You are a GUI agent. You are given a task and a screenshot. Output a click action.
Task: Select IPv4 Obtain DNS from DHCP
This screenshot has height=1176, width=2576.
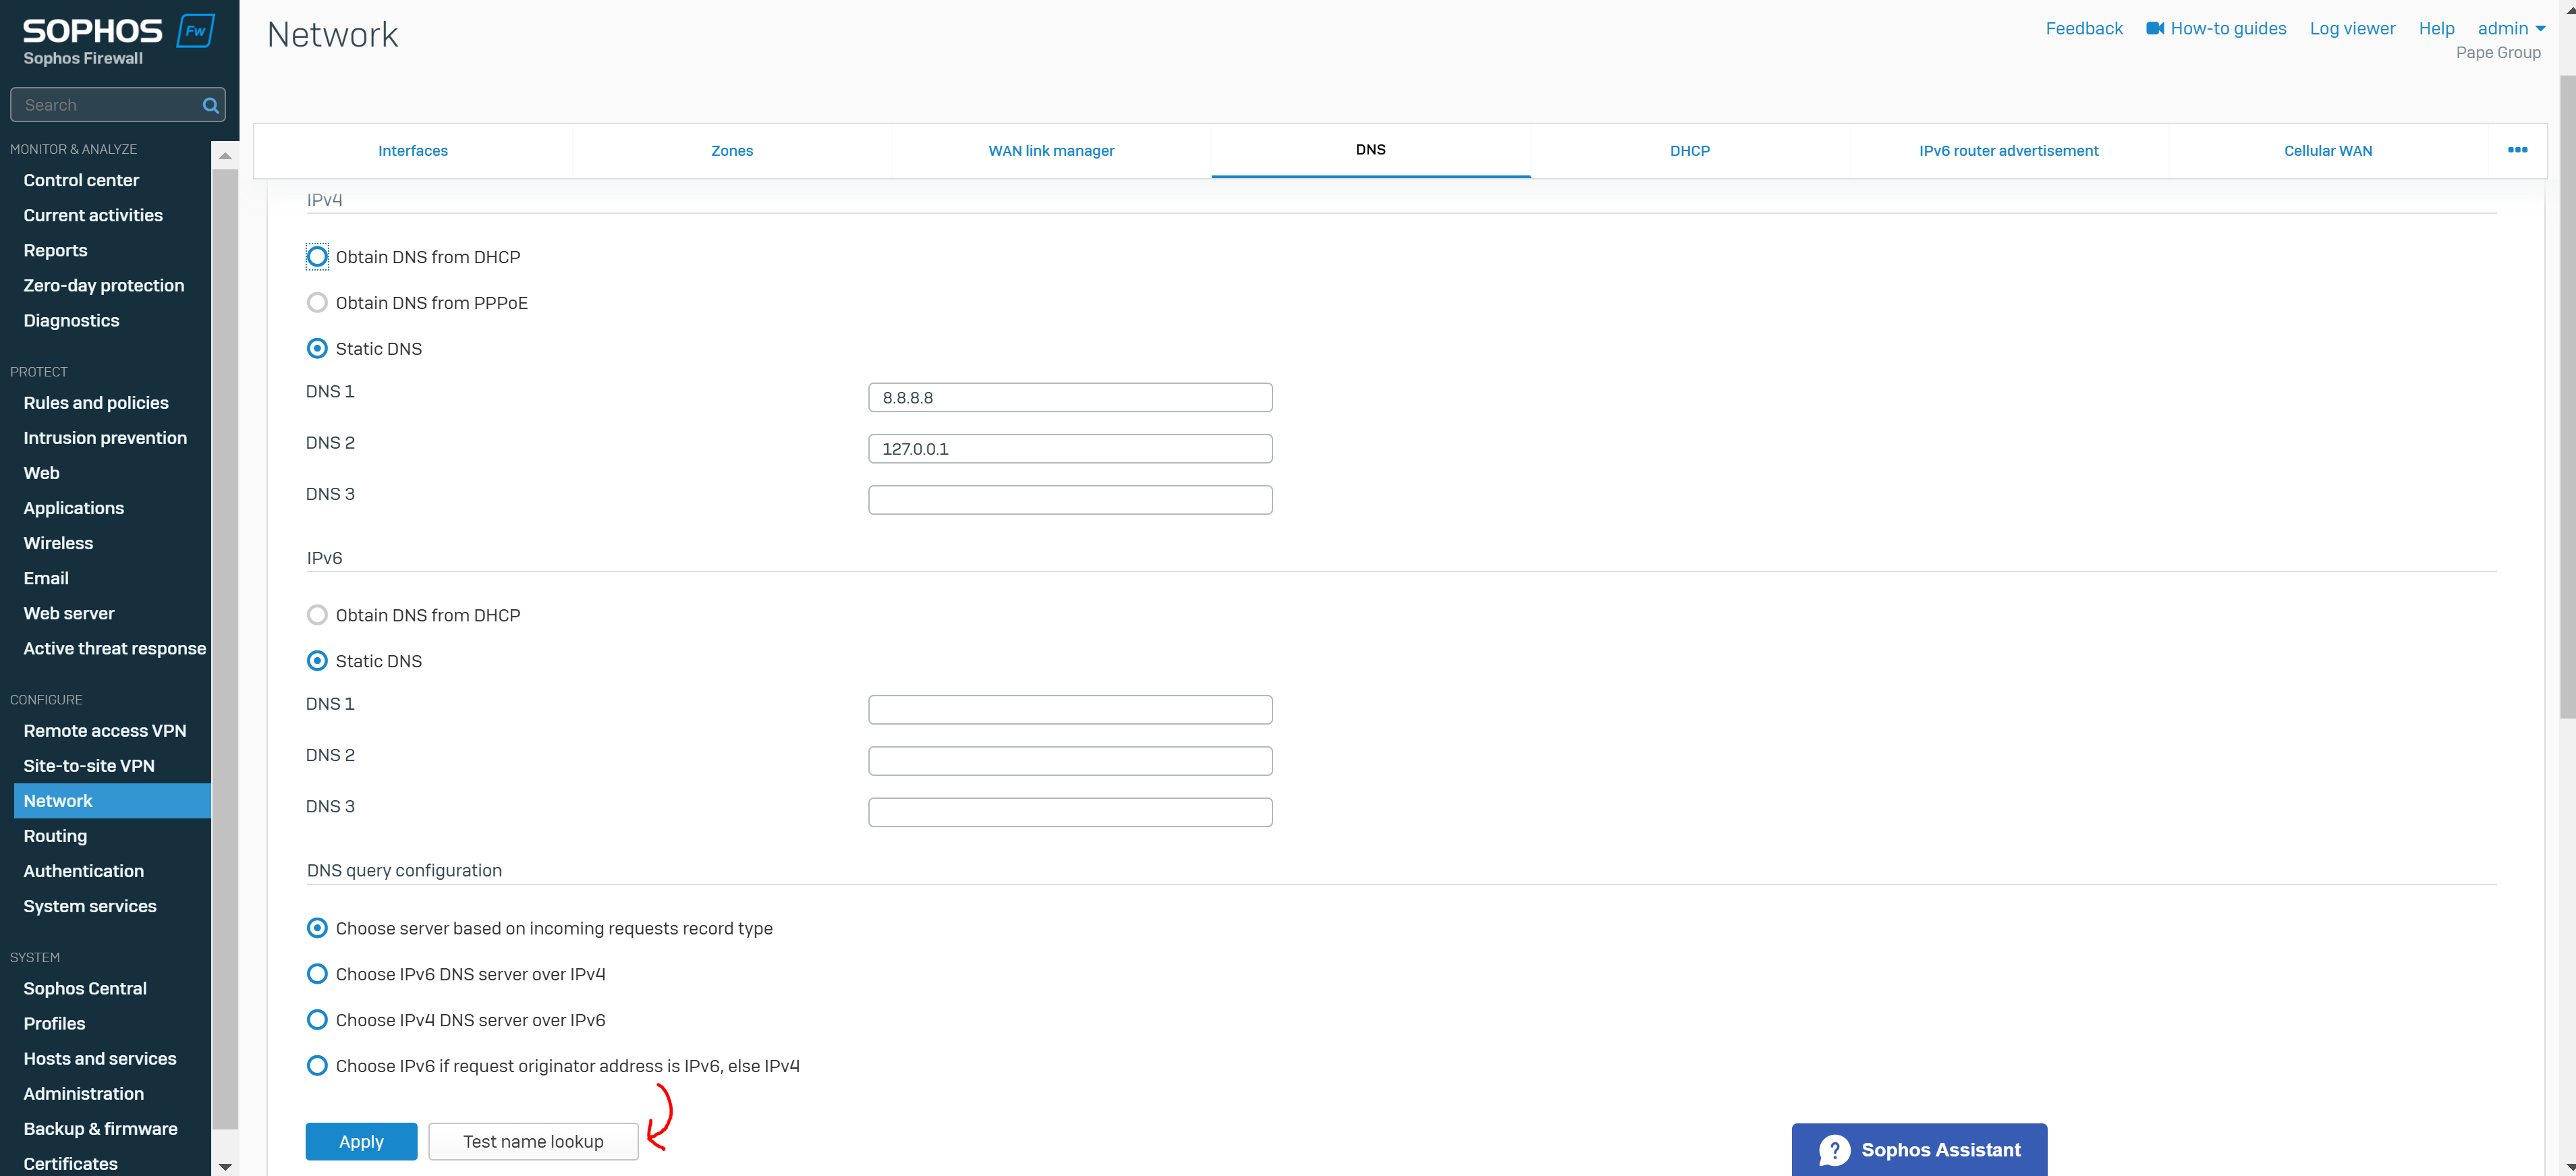(317, 257)
